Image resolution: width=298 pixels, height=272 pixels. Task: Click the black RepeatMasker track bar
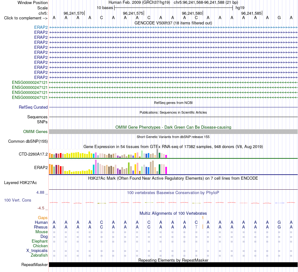173,265
